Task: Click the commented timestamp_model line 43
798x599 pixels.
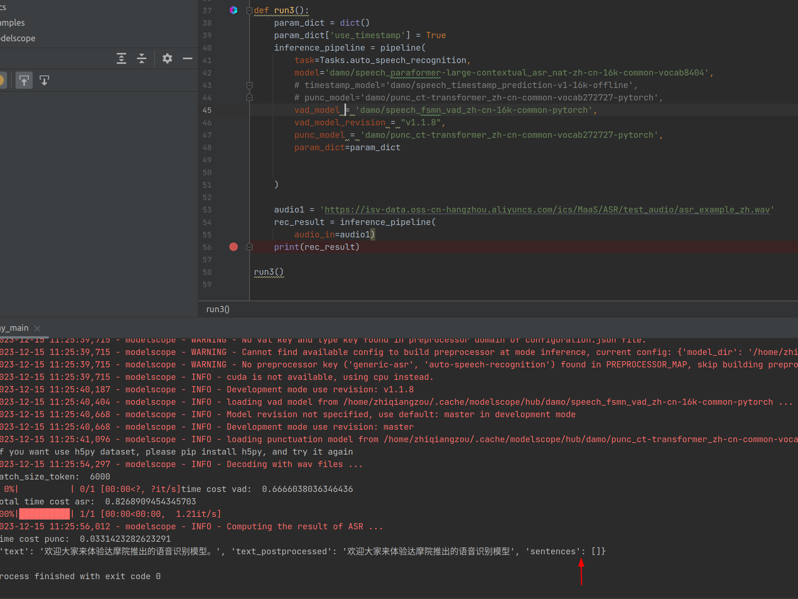Action: point(466,85)
